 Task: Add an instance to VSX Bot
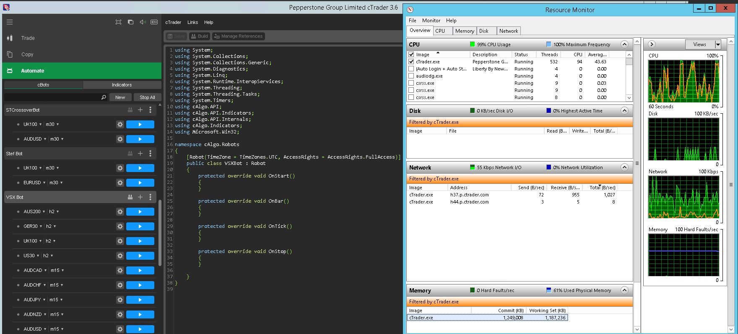[140, 197]
